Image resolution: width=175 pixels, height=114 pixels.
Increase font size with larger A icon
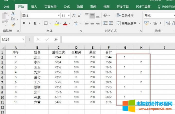(74, 16)
